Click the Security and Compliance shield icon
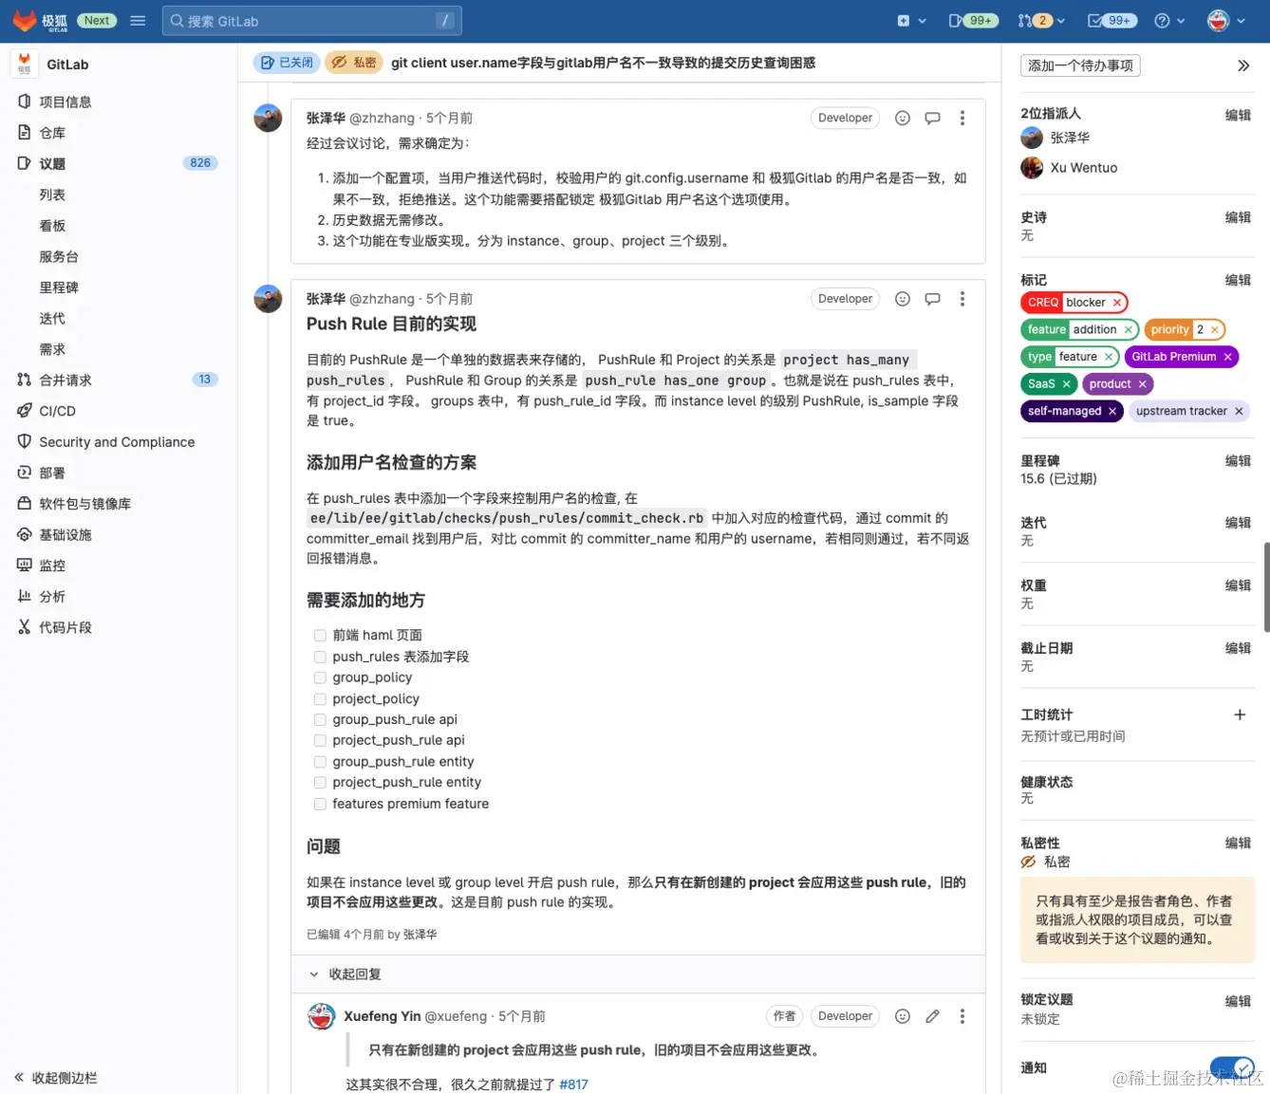The width and height of the screenshot is (1270, 1094). point(25,441)
